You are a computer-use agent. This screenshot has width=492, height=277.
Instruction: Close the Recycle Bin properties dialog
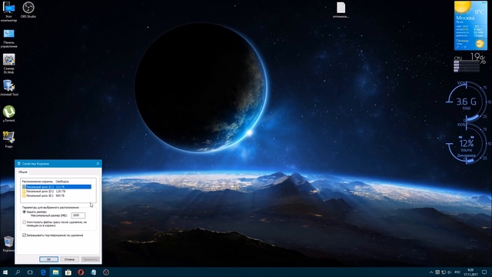tap(98, 164)
